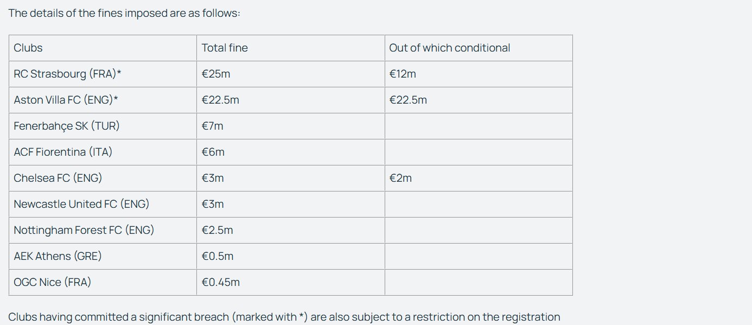Click Out of which conditional header
The width and height of the screenshot is (752, 325).
coord(479,48)
